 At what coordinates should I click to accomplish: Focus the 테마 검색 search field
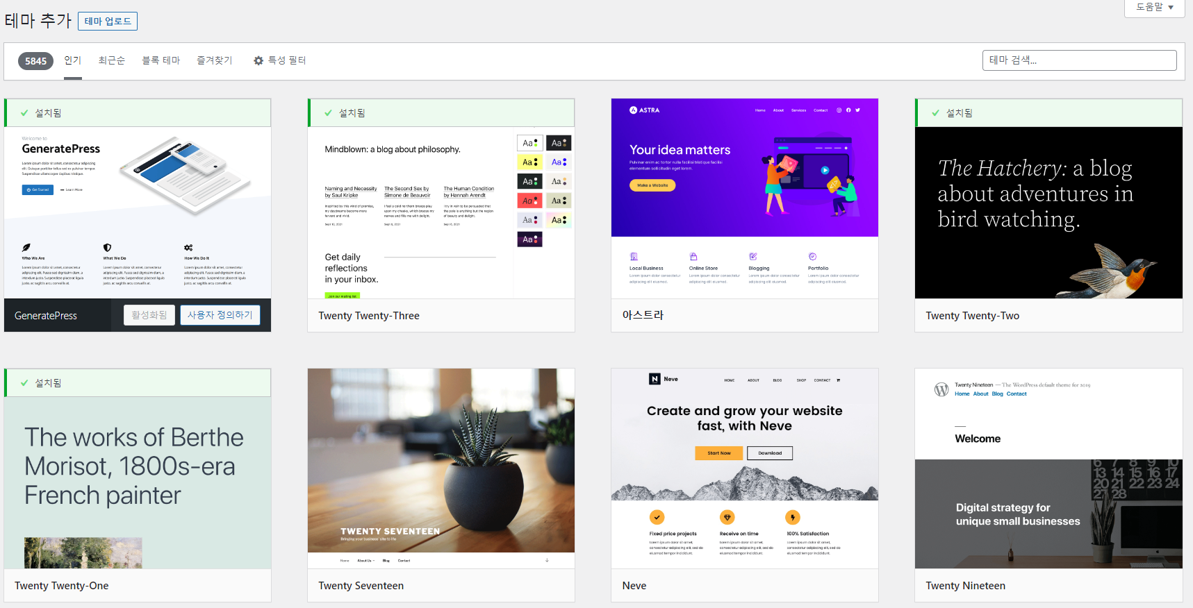[1079, 60]
